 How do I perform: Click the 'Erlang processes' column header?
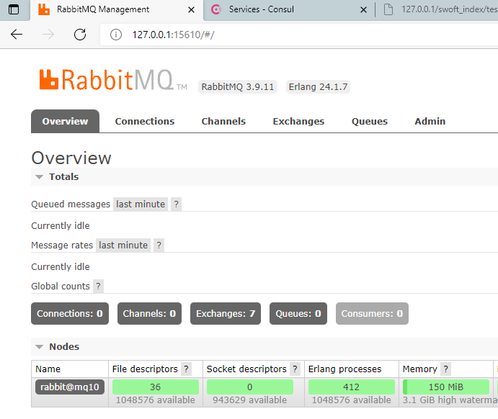pos(344,369)
